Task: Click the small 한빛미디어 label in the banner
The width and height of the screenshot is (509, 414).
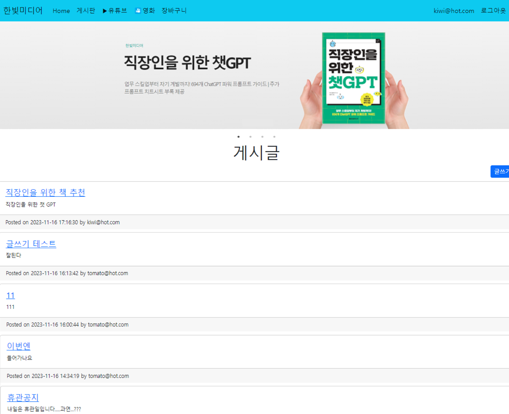Action: (134, 46)
